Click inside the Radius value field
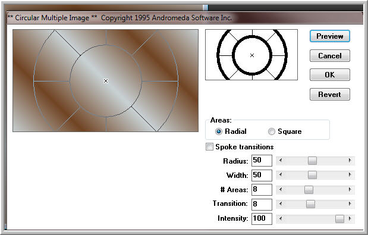The image size is (368, 235). coord(262,161)
